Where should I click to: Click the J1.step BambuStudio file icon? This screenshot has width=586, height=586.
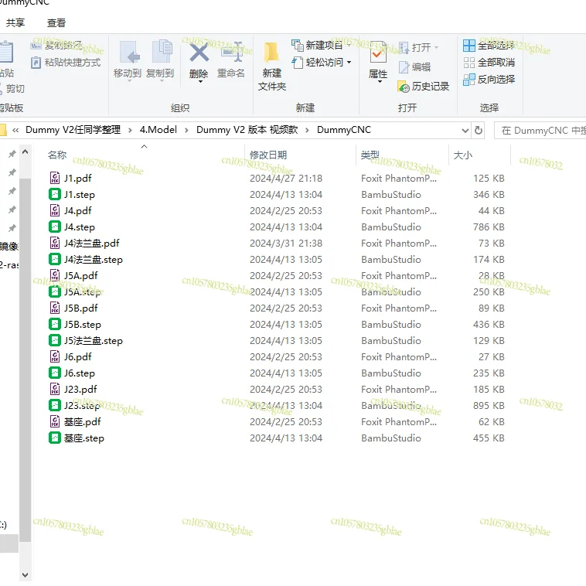[x=55, y=194]
